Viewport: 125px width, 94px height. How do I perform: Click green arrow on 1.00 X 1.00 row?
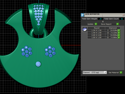coord(119,38)
